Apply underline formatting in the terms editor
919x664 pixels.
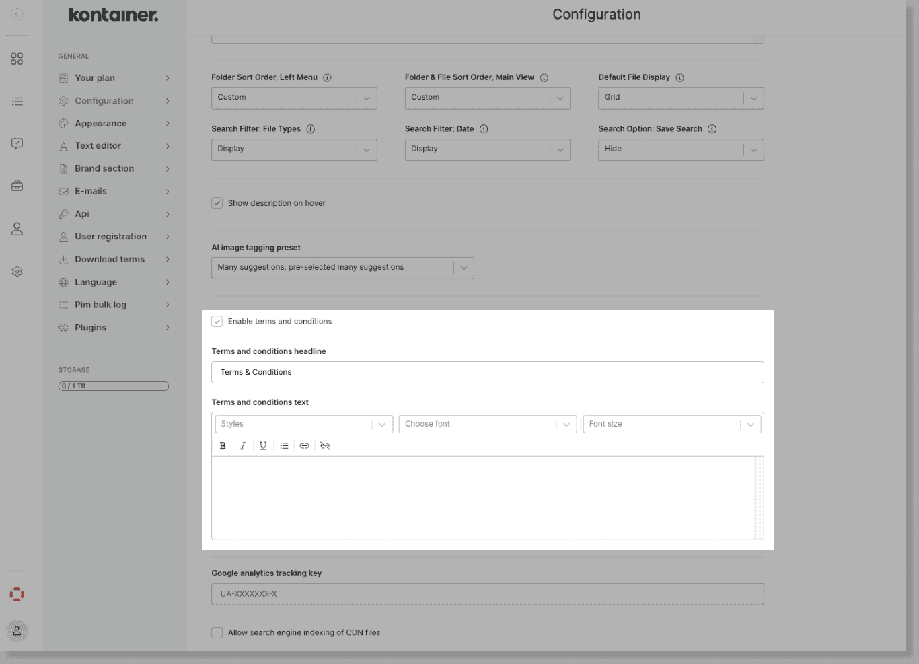point(263,445)
